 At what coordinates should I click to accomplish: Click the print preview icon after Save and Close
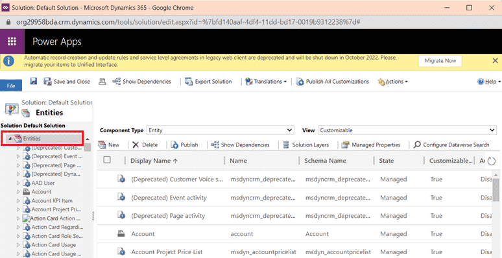click(x=102, y=82)
